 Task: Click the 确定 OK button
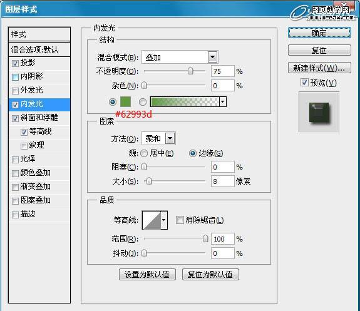[x=319, y=33]
